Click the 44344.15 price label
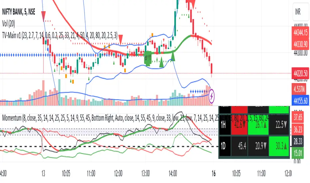Screen dimensions: 310x183 coord(300,32)
